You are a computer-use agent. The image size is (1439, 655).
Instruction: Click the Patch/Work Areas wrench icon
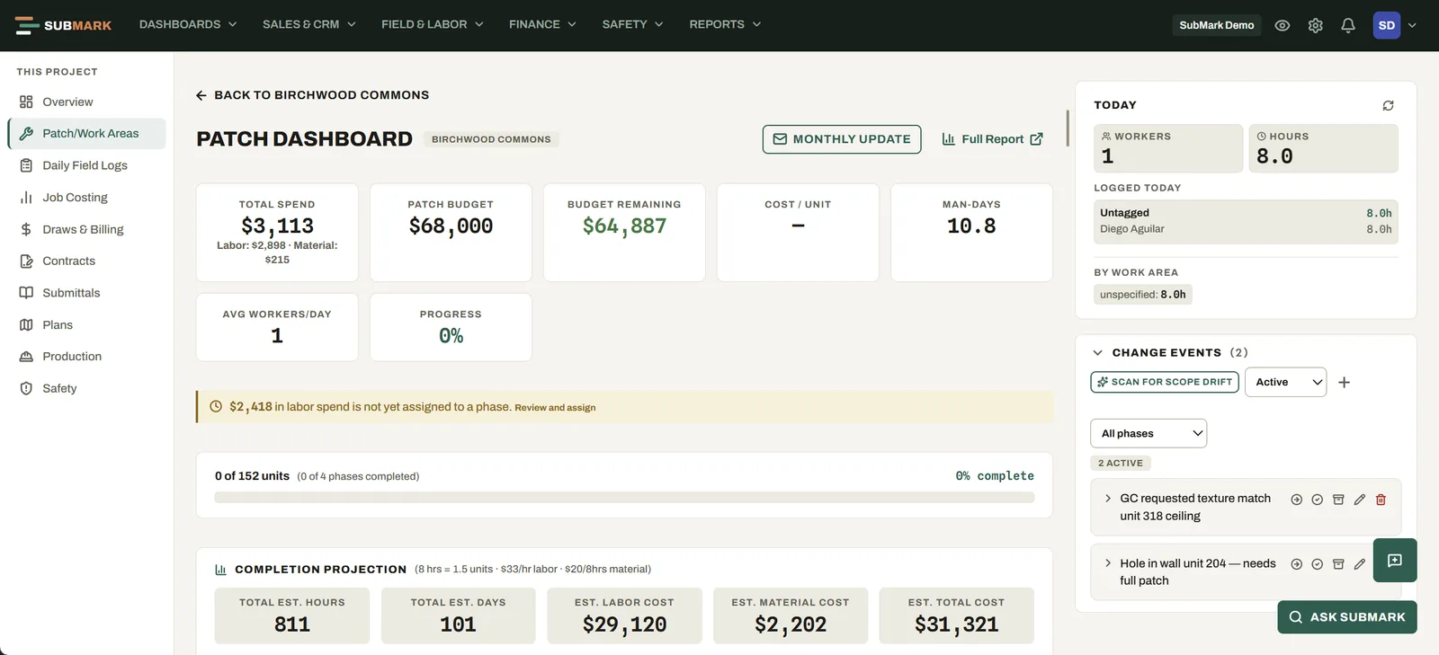tap(26, 133)
